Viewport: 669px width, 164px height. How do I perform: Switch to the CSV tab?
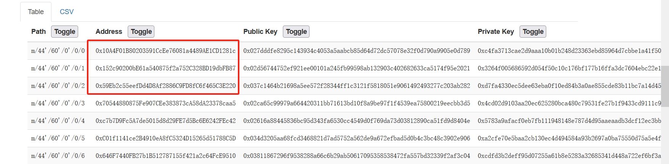[67, 12]
